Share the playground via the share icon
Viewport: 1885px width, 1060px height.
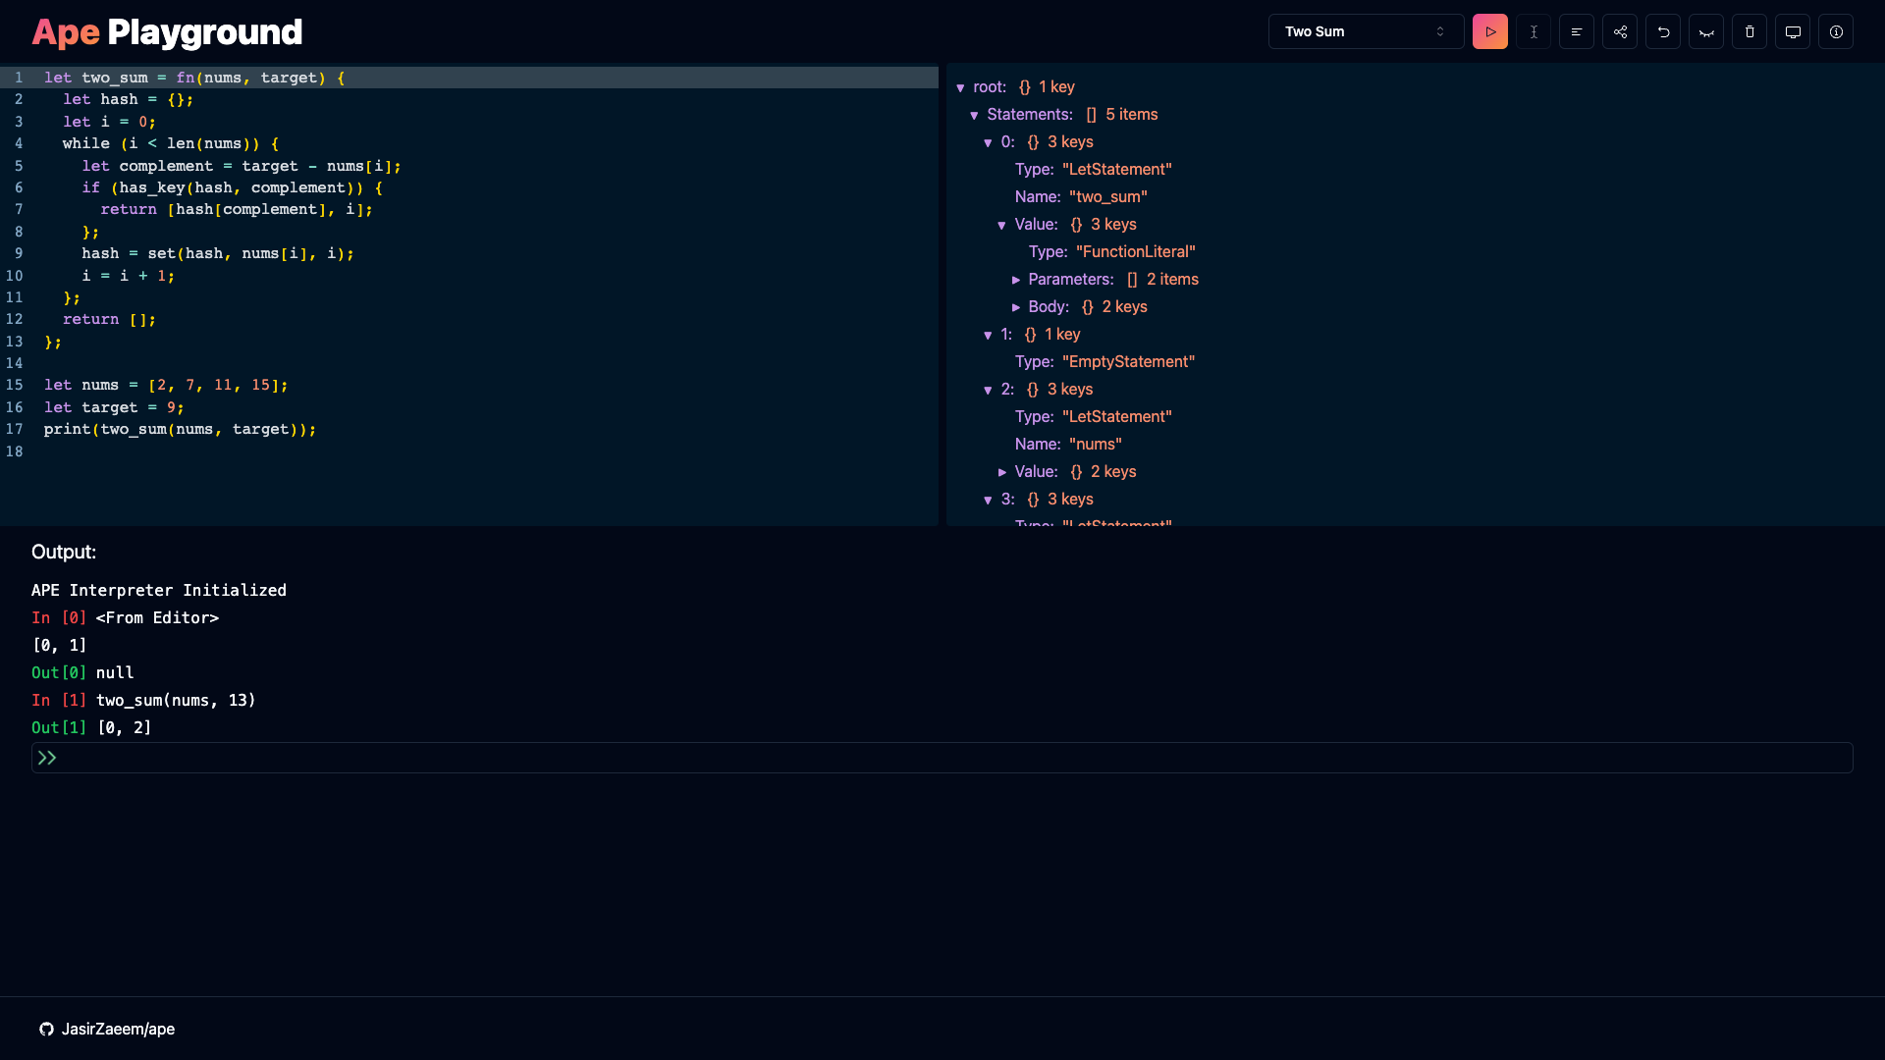point(1620,31)
